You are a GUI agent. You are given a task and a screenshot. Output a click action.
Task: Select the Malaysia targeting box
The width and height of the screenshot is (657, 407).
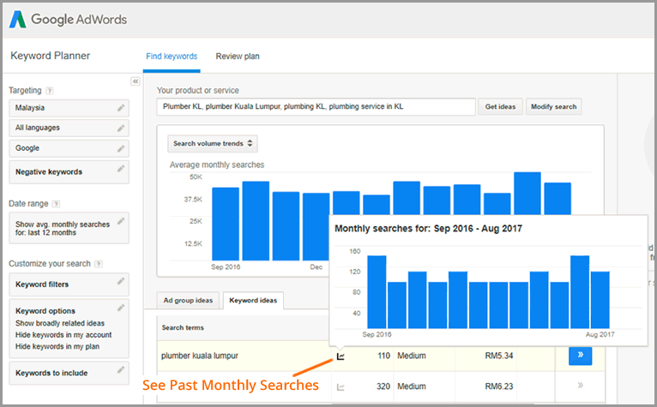click(x=69, y=108)
